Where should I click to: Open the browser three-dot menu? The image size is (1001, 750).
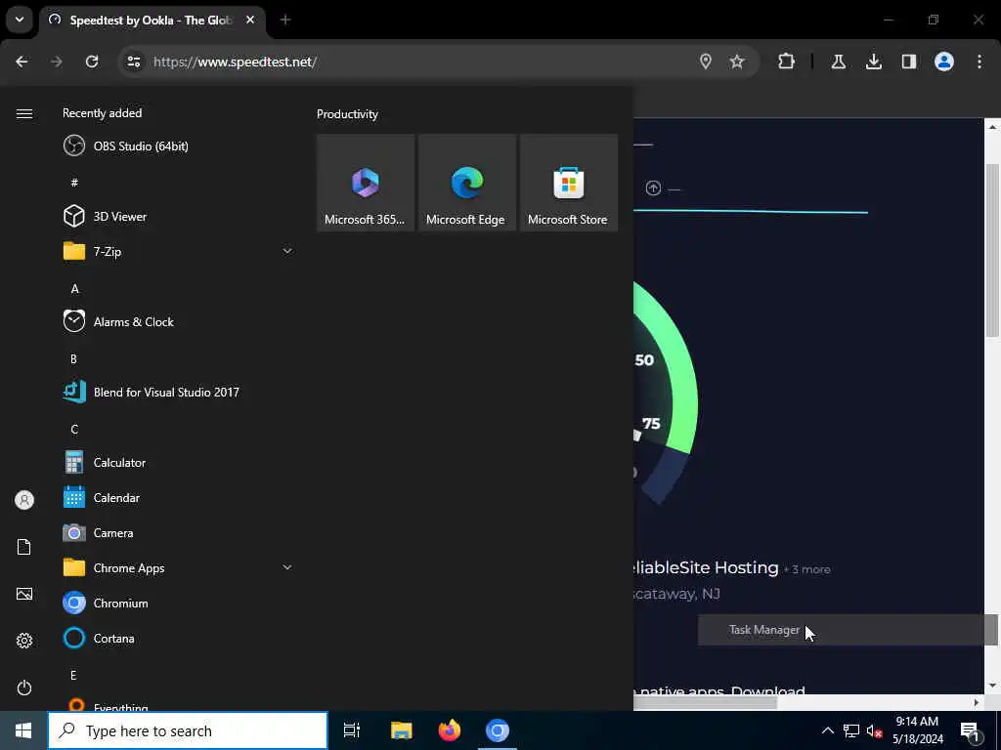pos(979,62)
